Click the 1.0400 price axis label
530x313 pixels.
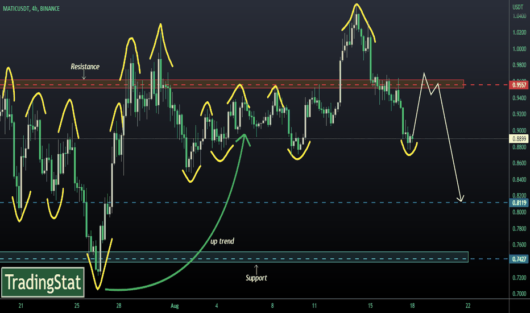519,17
